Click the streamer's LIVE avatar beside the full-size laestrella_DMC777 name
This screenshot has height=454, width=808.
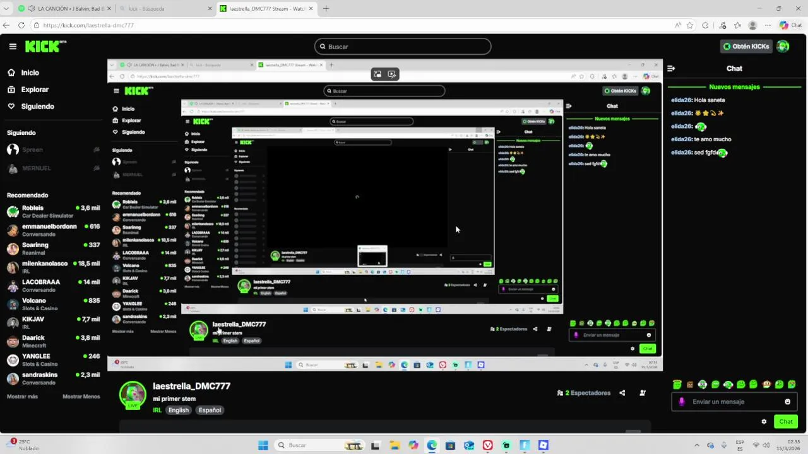(133, 395)
